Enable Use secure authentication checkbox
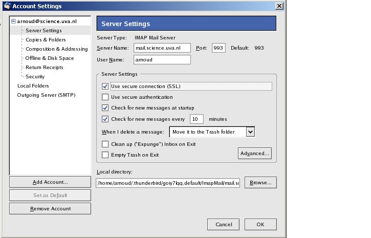This screenshot has width=371, height=238. [x=105, y=97]
